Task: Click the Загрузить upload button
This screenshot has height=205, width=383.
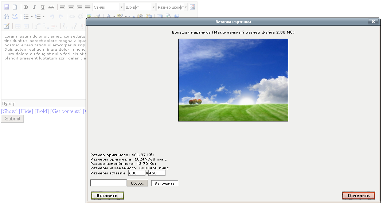Action: (164, 183)
